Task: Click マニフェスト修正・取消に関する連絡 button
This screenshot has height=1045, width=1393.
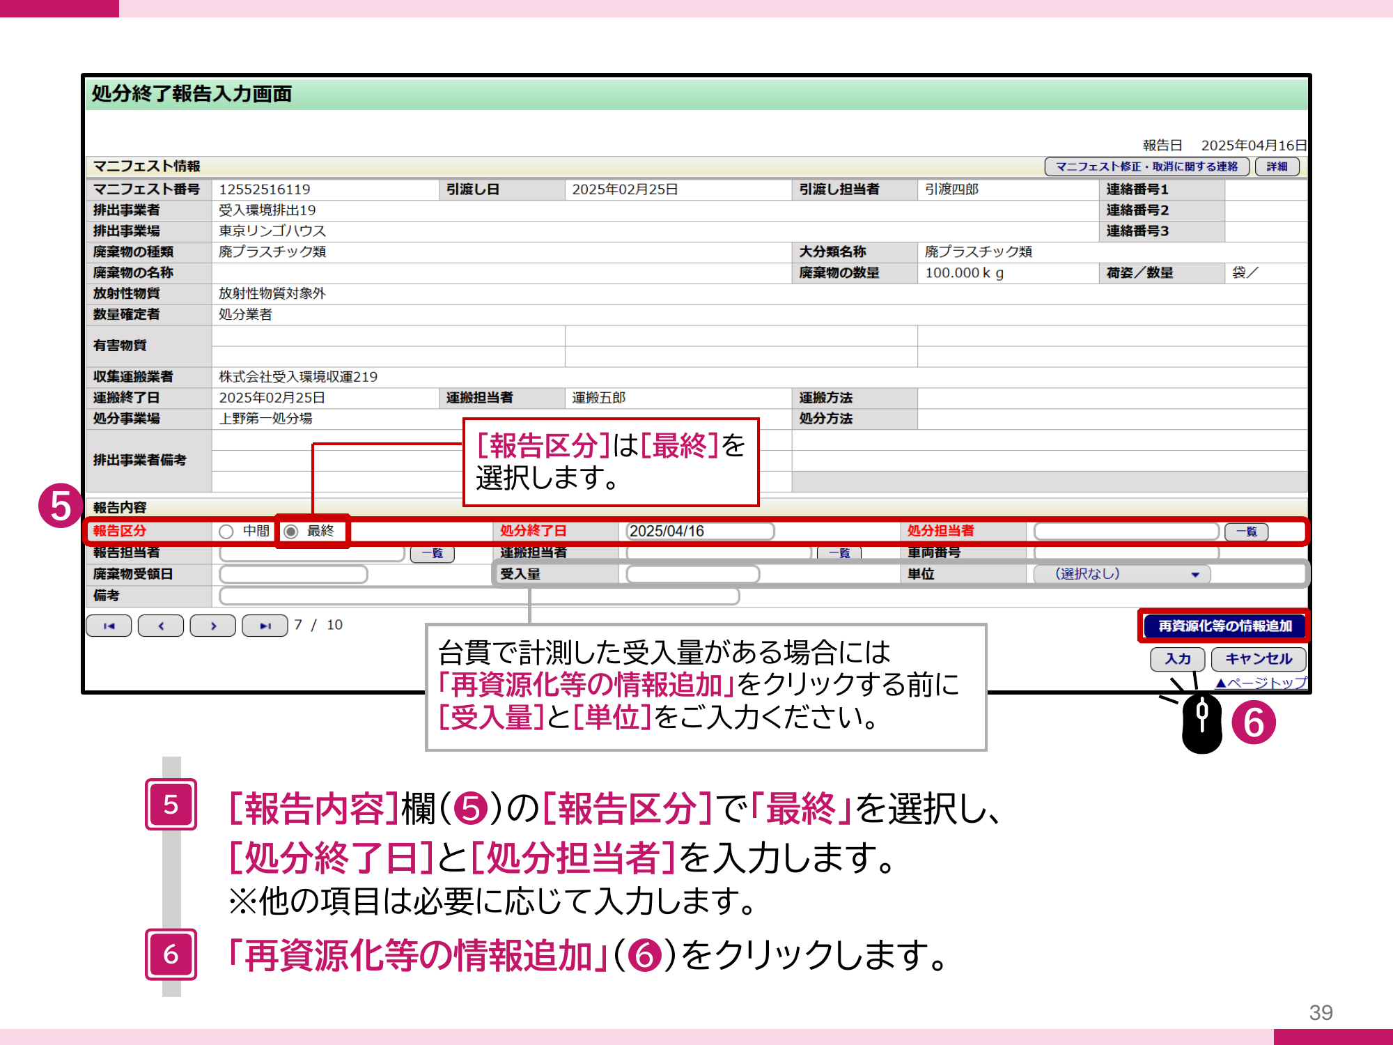Action: coord(1146,167)
